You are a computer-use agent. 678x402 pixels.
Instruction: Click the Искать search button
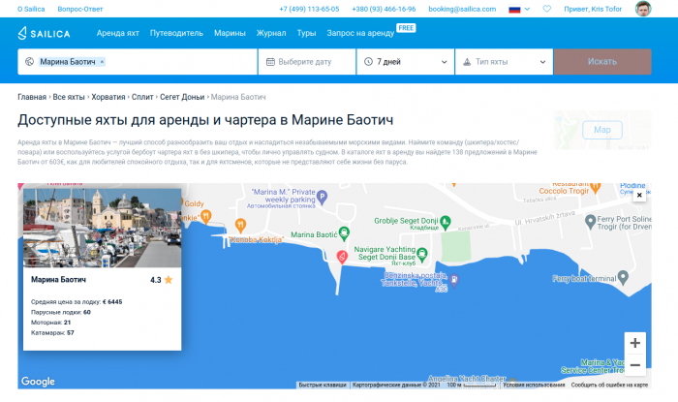(602, 62)
